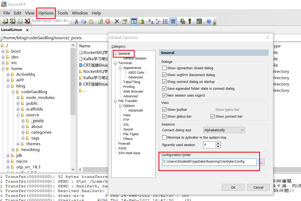Image resolution: width=301 pixels, height=201 pixels.
Task: Click the key icon in toolbar
Action: click(x=190, y=21)
